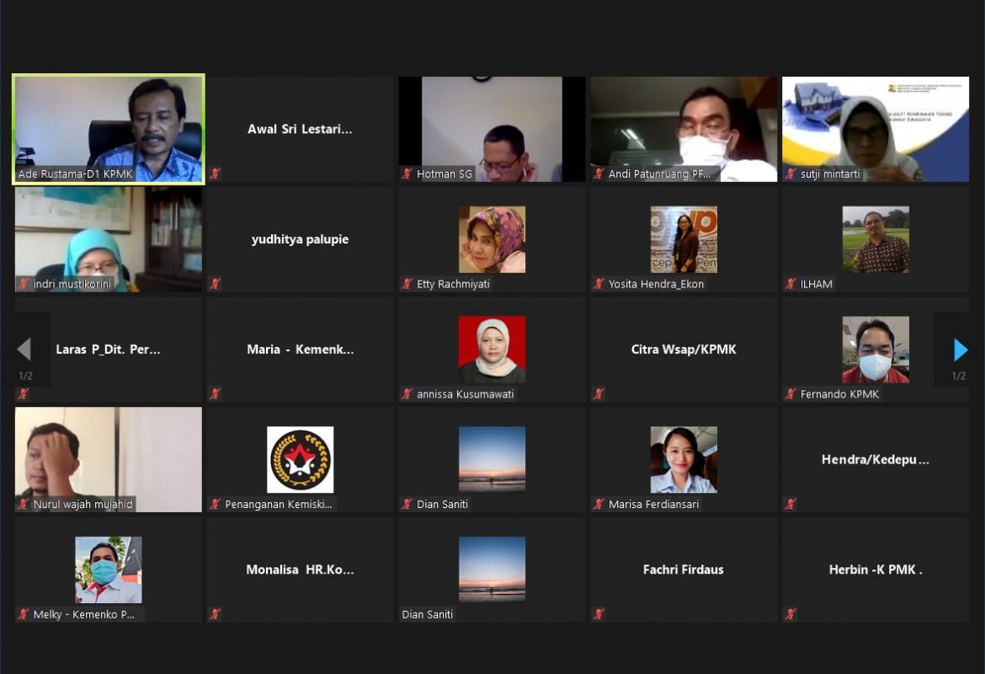Click annissa Kusumawati profile photo
This screenshot has width=985, height=674.
pos(492,349)
